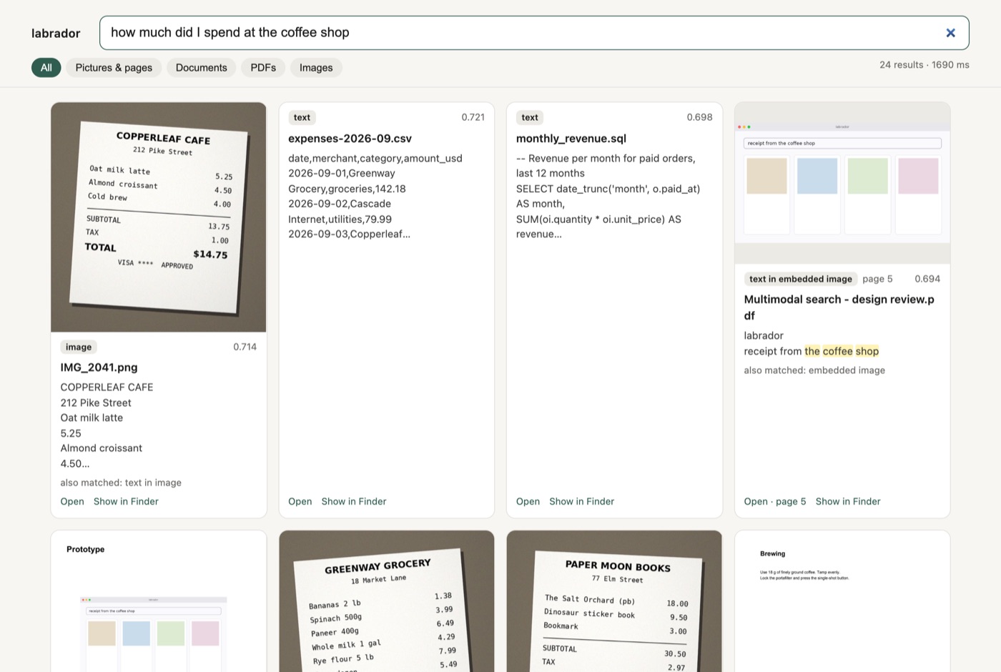Open IMG_2041.png result
The height and width of the screenshot is (672, 1001).
[72, 502]
